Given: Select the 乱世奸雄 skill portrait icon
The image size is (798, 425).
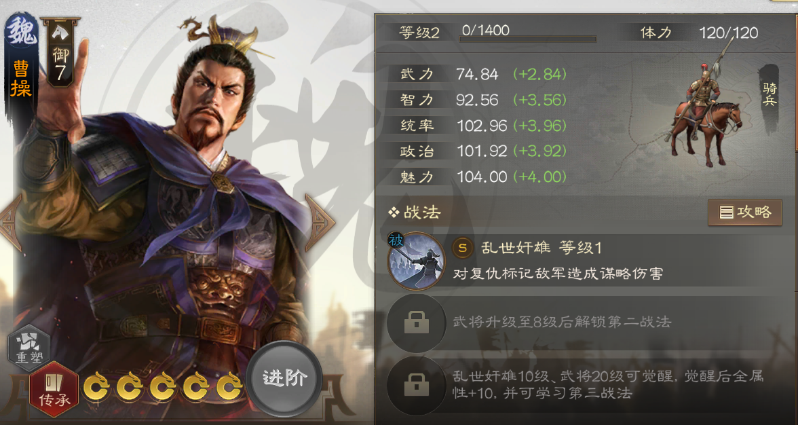Looking at the screenshot, I should (x=416, y=261).
